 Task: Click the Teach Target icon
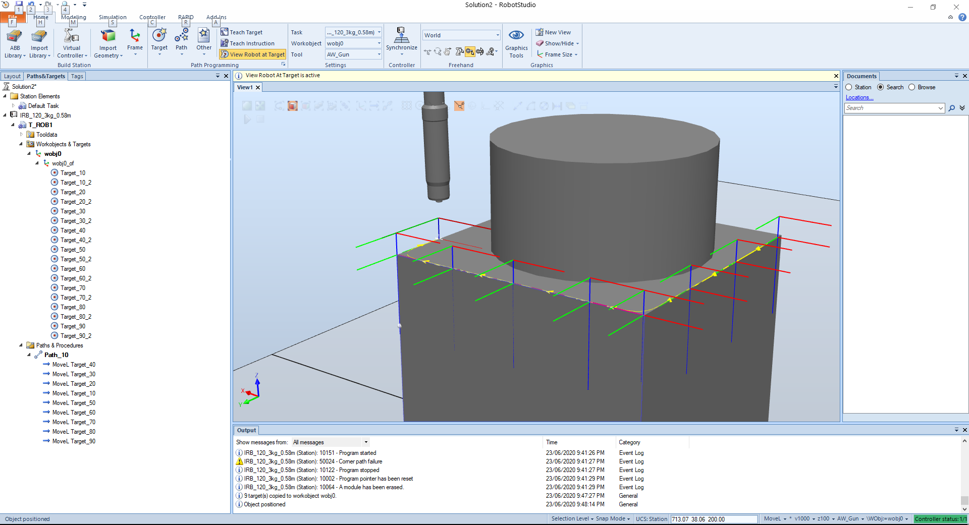click(225, 32)
